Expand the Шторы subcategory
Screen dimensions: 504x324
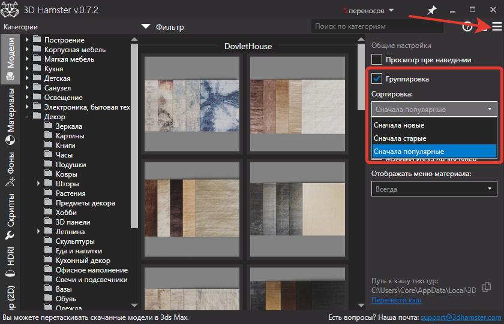(x=38, y=183)
